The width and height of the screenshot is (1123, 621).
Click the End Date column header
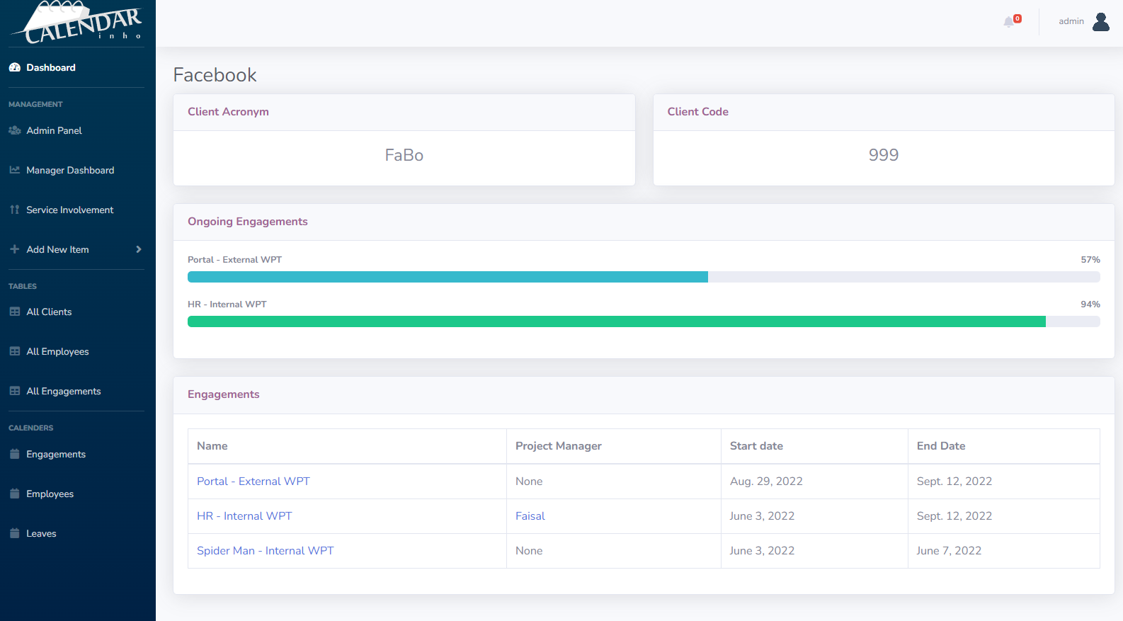coord(1003,446)
